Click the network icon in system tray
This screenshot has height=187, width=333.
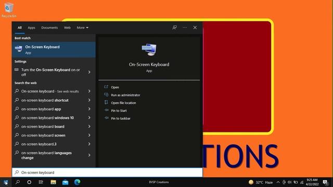(x=302, y=182)
